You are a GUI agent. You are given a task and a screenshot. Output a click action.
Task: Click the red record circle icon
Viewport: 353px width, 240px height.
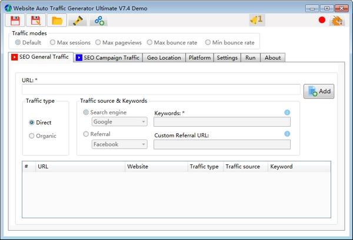pos(322,20)
